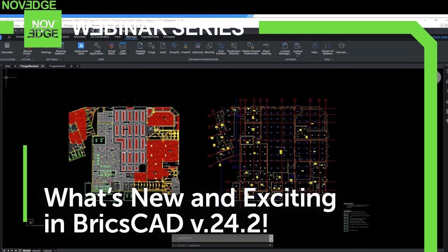Switch to the Layout2 tab
This screenshot has width=448, height=252.
click(48, 251)
